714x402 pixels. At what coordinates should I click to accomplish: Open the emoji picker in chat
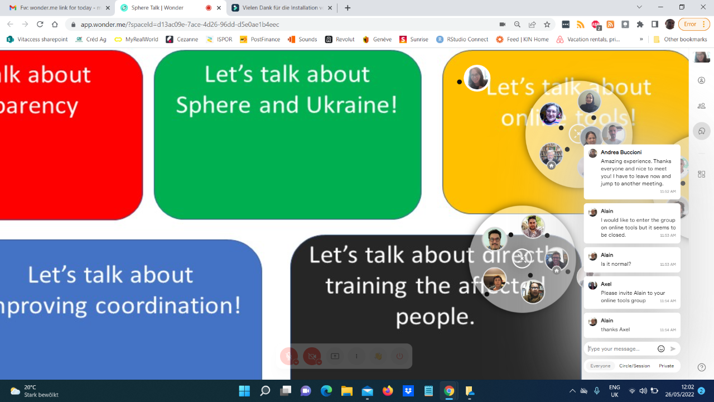(x=661, y=349)
